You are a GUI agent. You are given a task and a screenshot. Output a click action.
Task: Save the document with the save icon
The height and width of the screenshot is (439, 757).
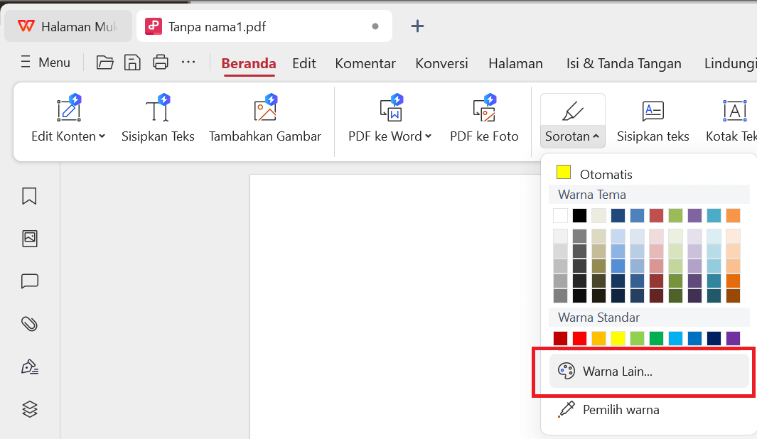(x=132, y=63)
